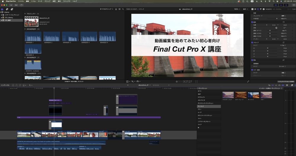Viewport: 296px width, 156px height.
Task: Toggle the browser panel visibility button
Action: [276, 5]
